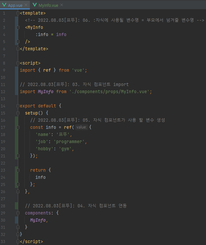Collapse the const info ref fold marker
The width and height of the screenshot is (206, 245).
[18, 127]
